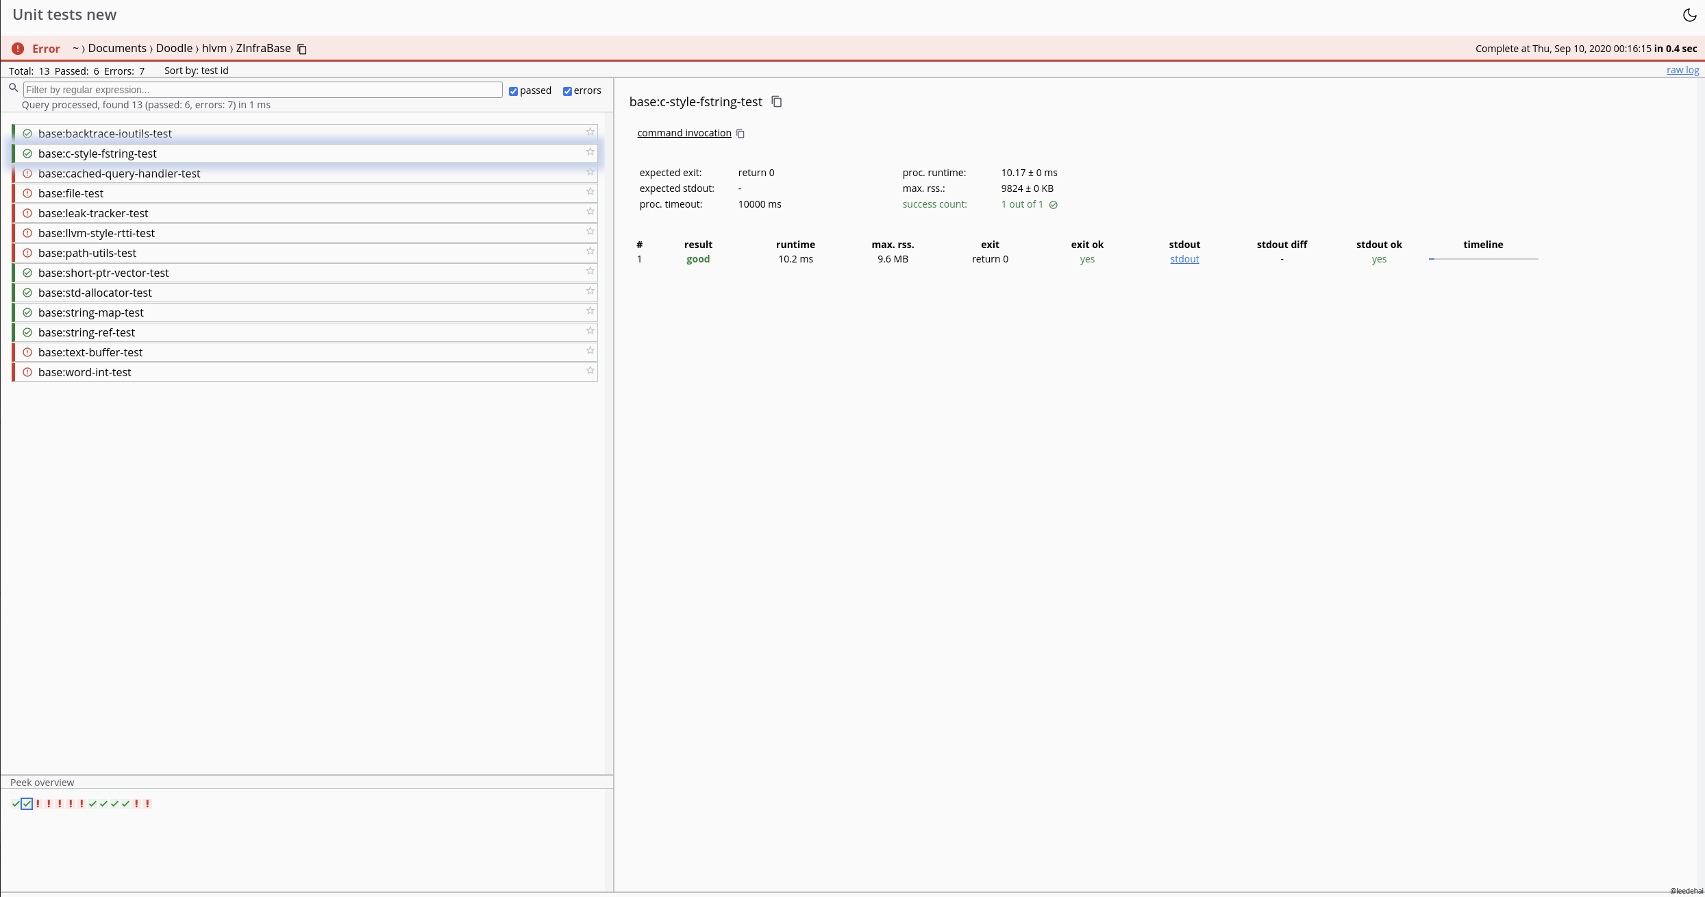Select base:cached-query-handler-test

click(306, 173)
